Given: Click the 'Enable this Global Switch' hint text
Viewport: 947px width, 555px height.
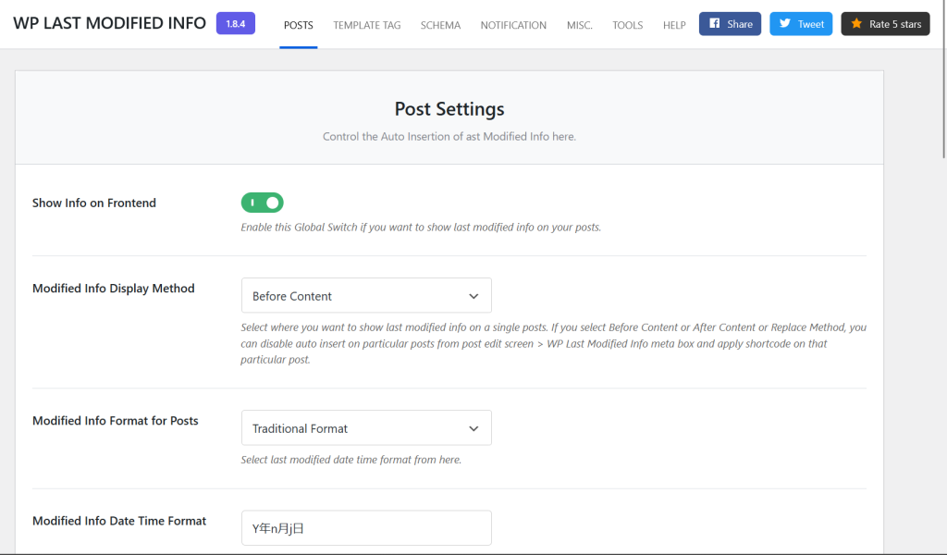Looking at the screenshot, I should (421, 227).
